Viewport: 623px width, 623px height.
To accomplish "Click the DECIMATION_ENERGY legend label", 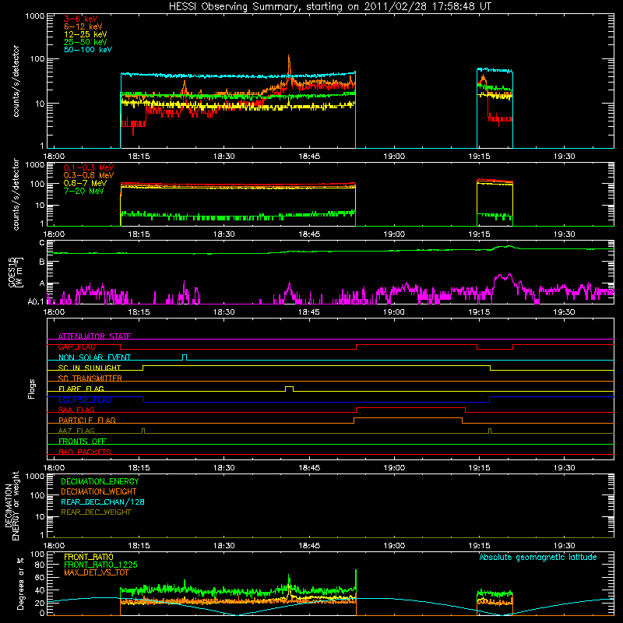I will [x=100, y=481].
